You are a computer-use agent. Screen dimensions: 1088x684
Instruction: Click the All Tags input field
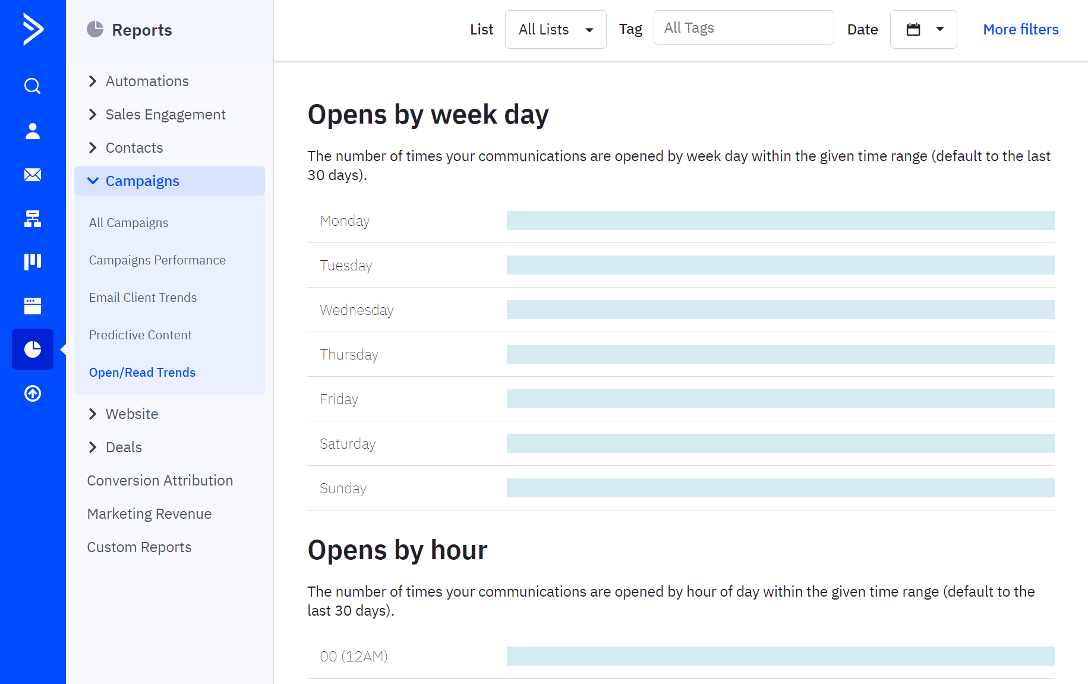(x=744, y=28)
